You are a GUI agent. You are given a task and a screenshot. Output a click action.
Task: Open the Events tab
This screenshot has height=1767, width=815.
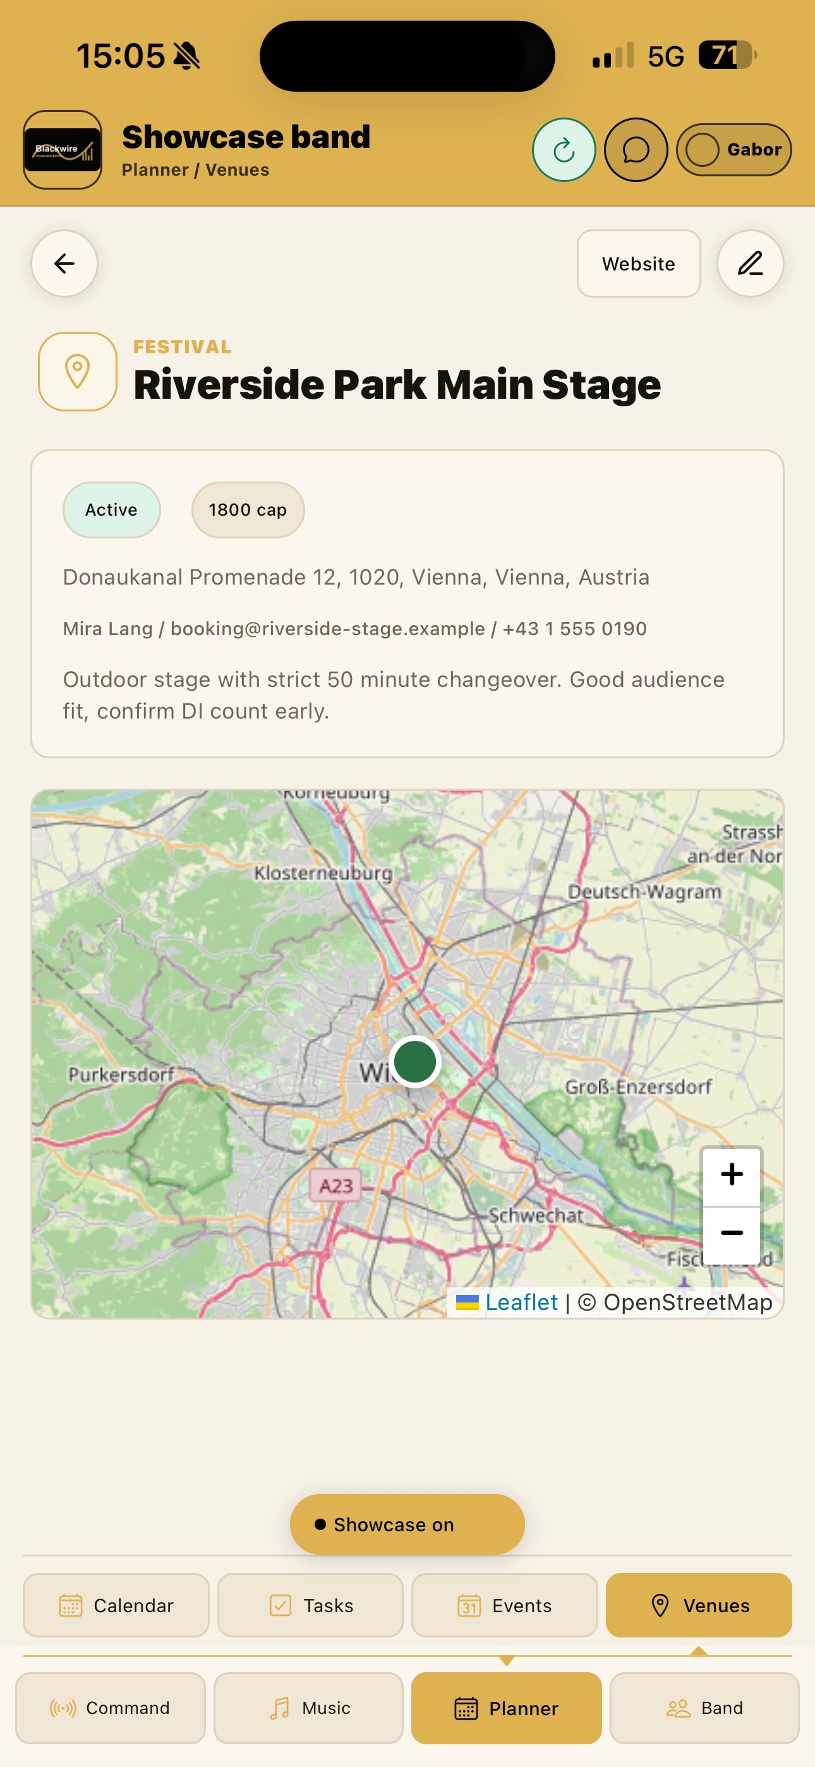505,1605
